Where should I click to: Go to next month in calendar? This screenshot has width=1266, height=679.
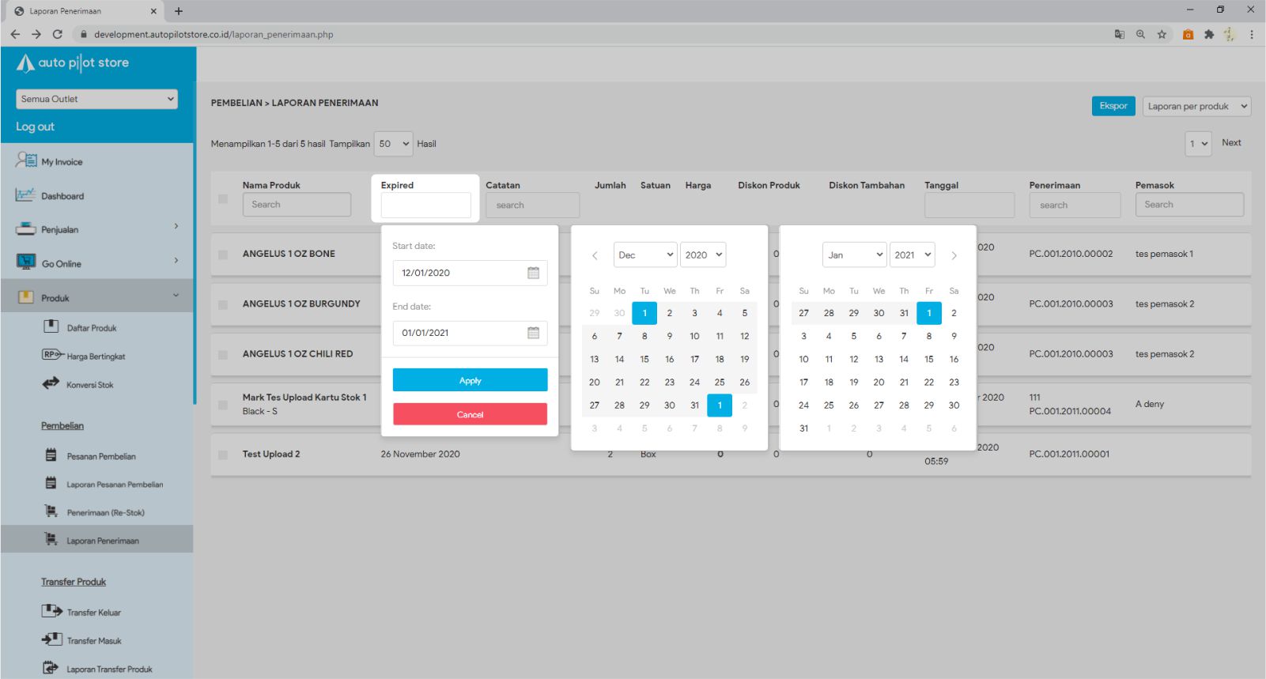[x=954, y=255]
